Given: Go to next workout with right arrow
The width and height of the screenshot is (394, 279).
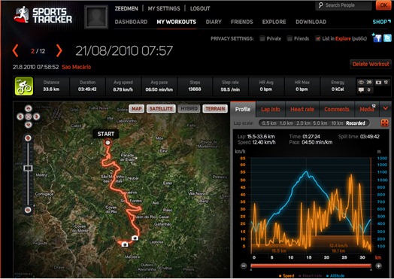Looking at the screenshot, I should [x=59, y=51].
